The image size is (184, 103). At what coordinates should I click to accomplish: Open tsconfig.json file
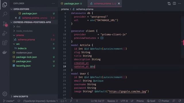pyautogui.click(x=23, y=66)
